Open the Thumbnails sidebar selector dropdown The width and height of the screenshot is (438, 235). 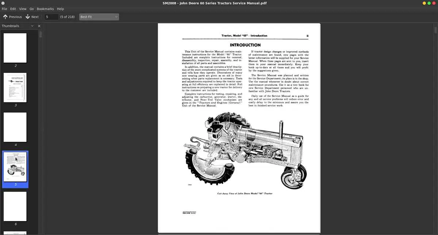tap(32, 26)
